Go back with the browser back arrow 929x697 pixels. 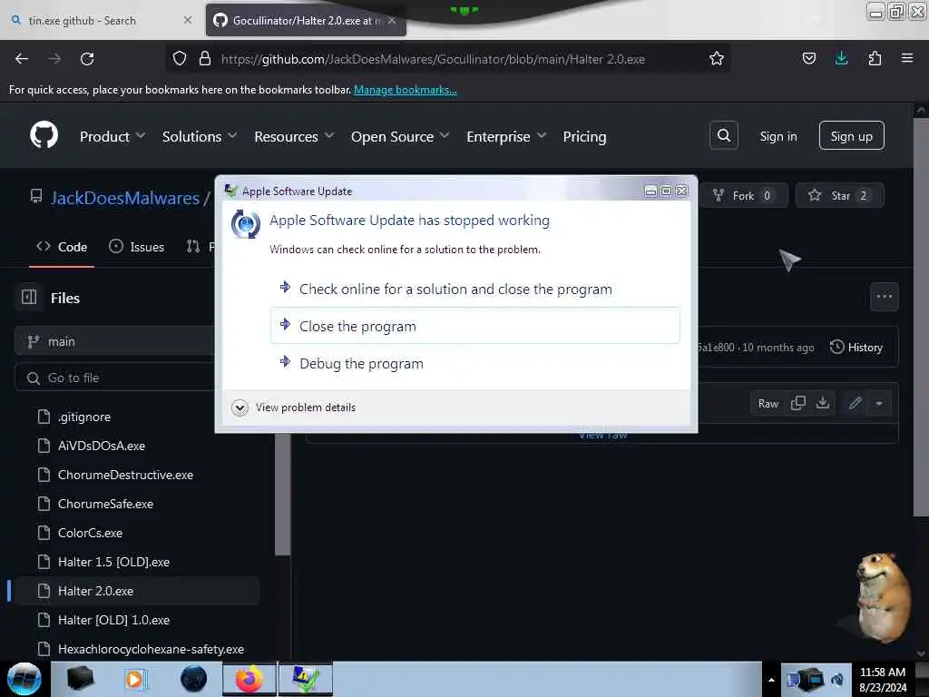(x=22, y=59)
